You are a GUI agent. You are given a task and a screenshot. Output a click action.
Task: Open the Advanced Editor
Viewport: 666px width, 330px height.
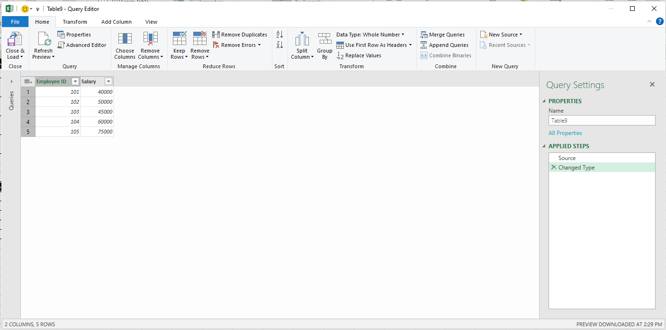point(82,45)
